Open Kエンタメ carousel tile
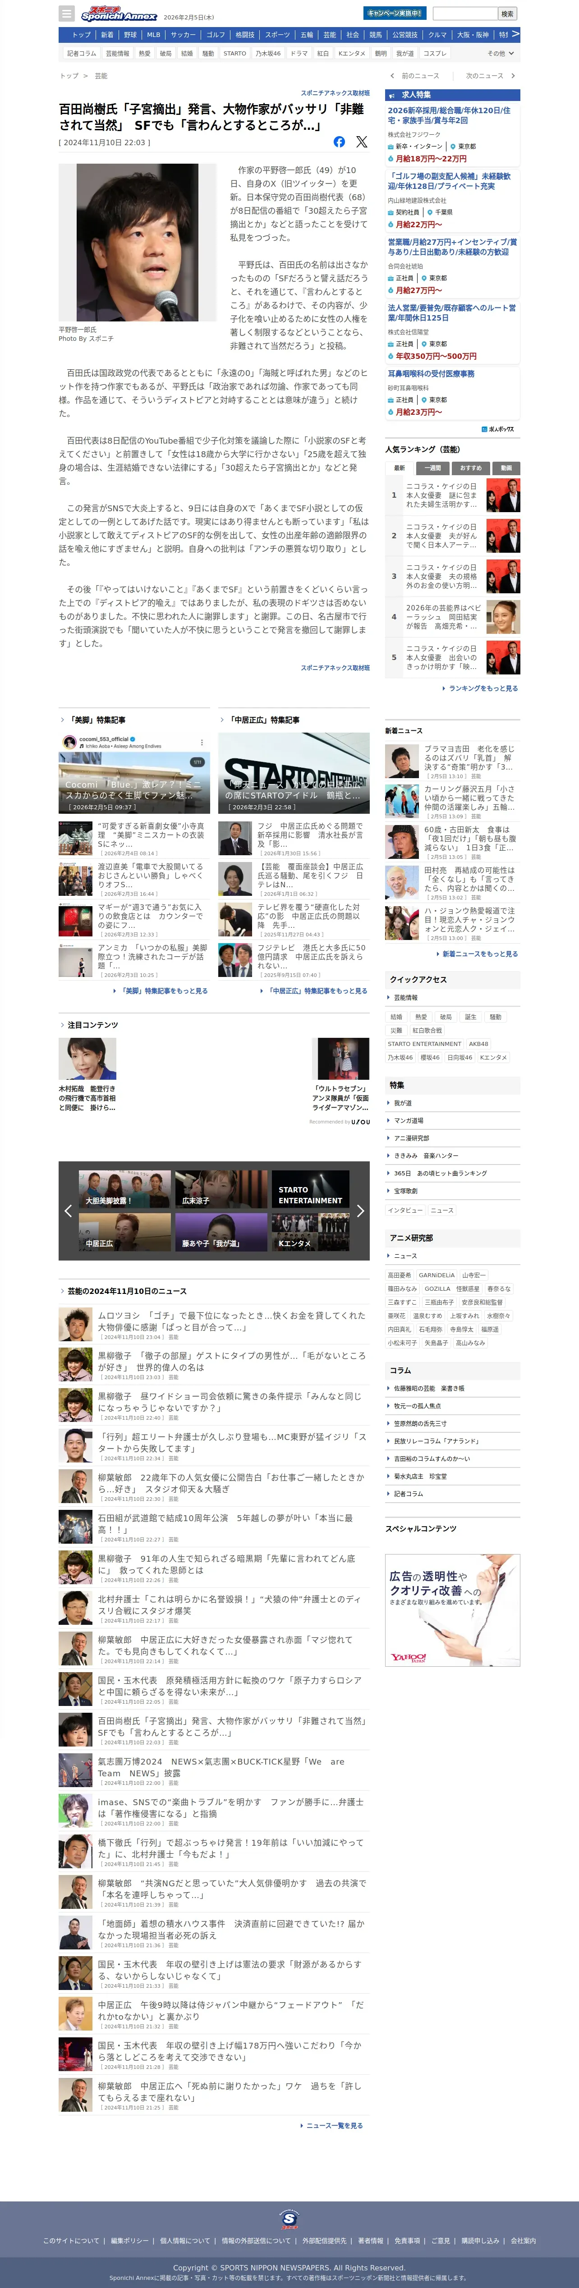The height and width of the screenshot is (2288, 579). point(310,1232)
